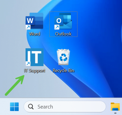This screenshot has height=115, width=122.
Task: Click the white O tile on the Outlook icon
Action: coord(59,21)
